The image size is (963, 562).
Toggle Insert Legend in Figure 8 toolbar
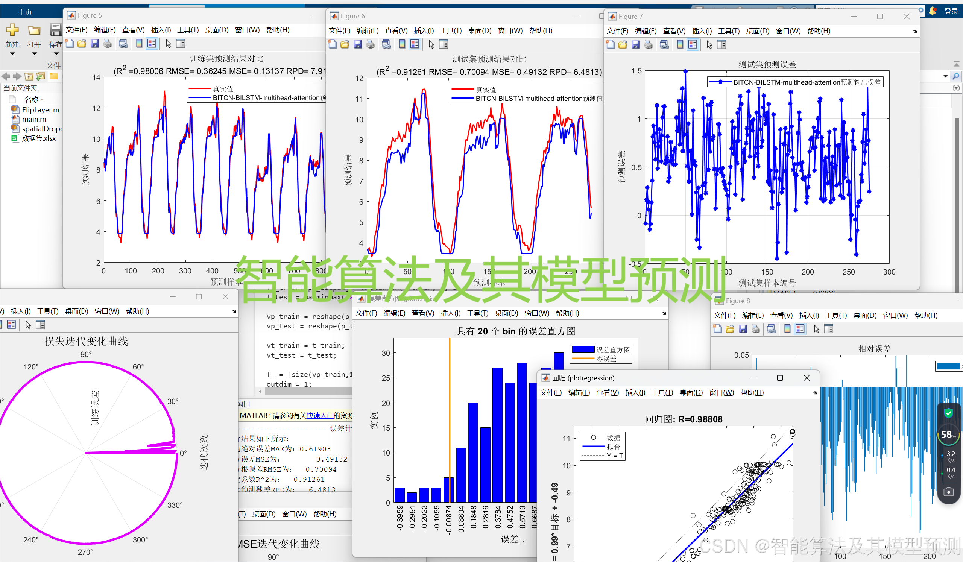point(800,329)
